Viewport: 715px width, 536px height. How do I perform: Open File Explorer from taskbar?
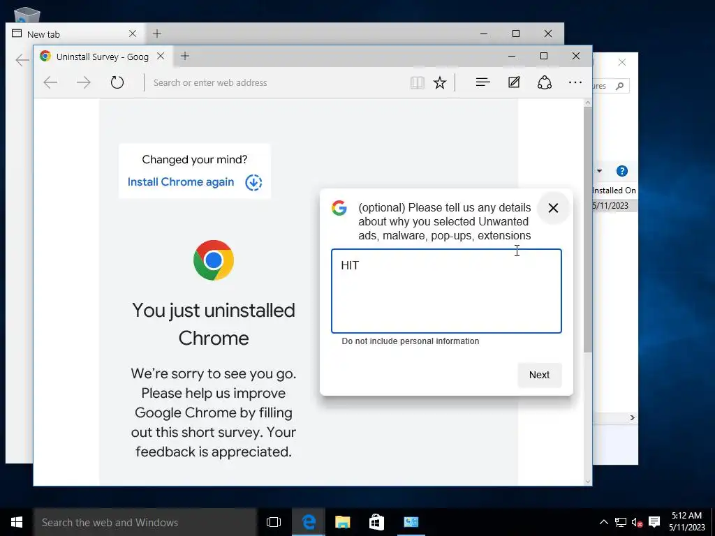click(x=342, y=522)
